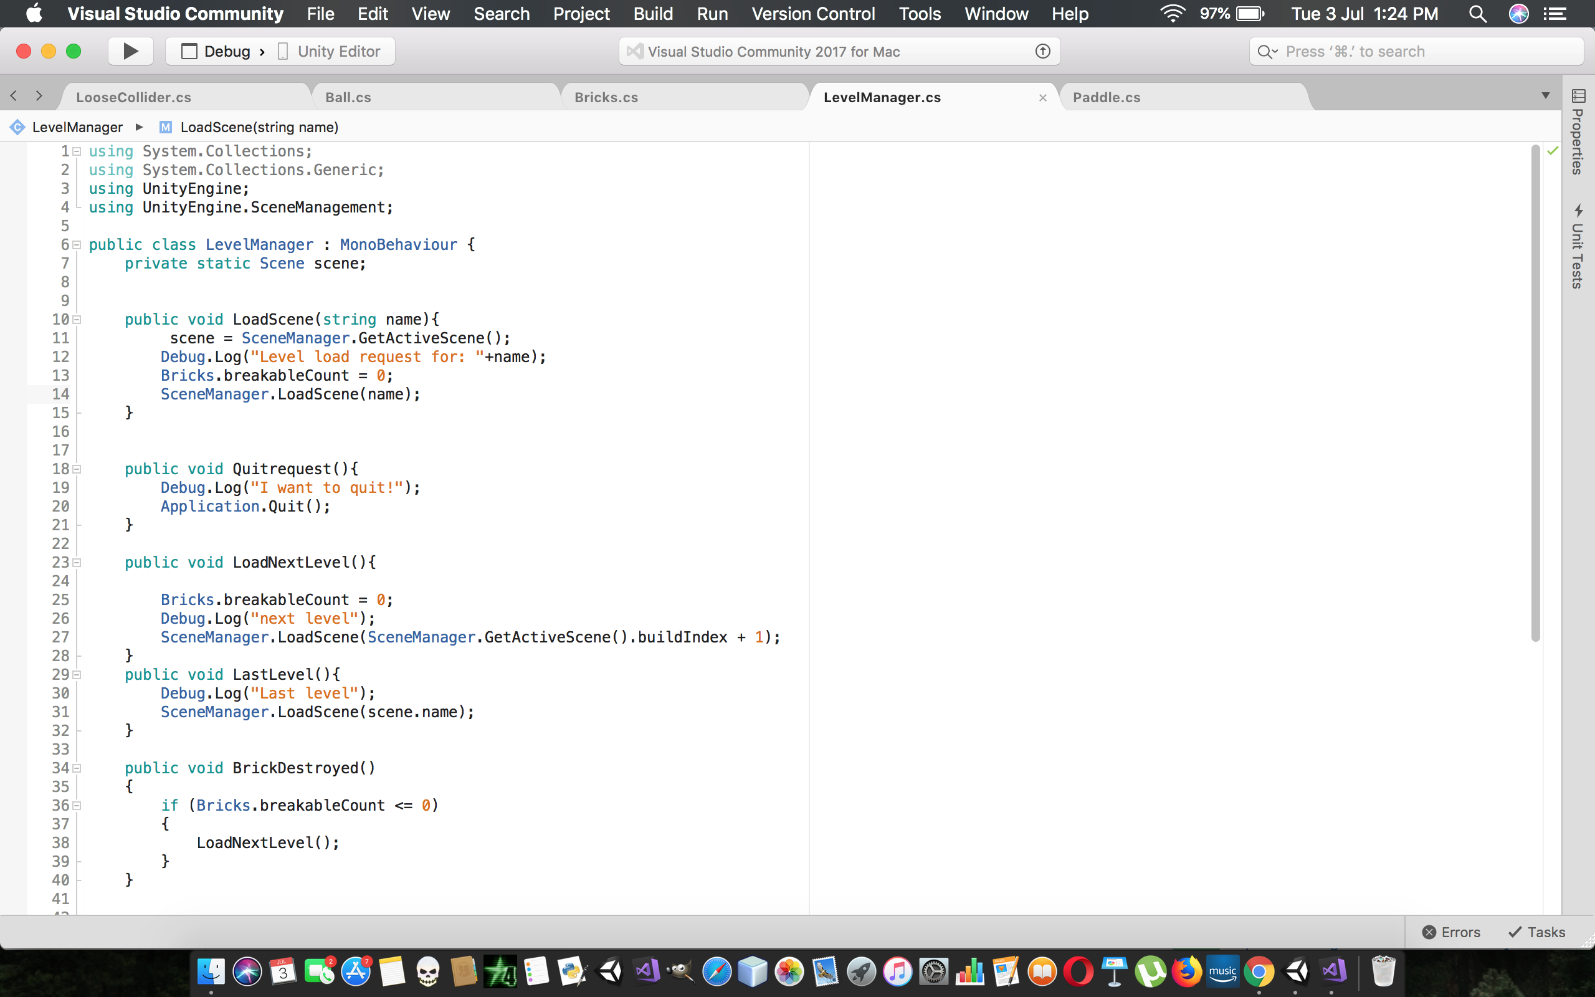Image resolution: width=1595 pixels, height=997 pixels.
Task: Open the Search menu
Action: click(502, 13)
